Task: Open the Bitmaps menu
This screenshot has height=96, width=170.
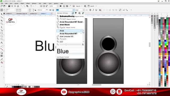Action: 34,3
